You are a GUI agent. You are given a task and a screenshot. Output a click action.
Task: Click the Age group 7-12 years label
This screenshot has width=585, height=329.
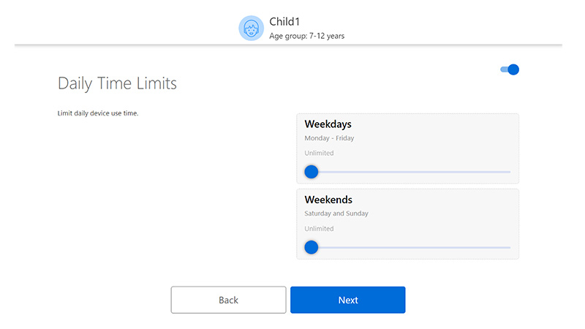tap(306, 35)
